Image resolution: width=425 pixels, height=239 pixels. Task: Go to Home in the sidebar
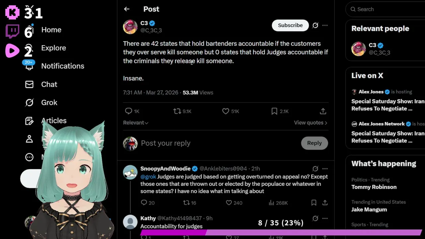tap(51, 30)
